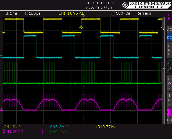Select GND coupling soft key
The height and width of the screenshot is (139, 172).
click(170, 50)
